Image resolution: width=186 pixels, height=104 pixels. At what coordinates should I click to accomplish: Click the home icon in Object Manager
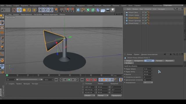pyautogui.click(x=177, y=9)
